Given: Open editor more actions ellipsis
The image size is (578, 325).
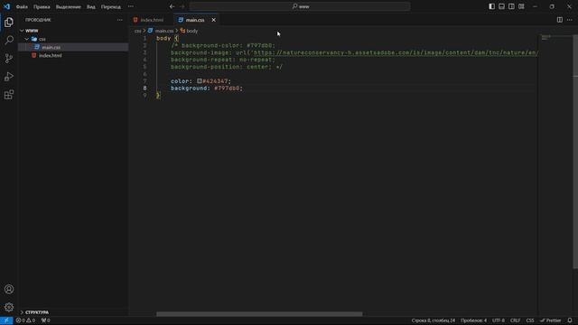Looking at the screenshot, I should 570,20.
